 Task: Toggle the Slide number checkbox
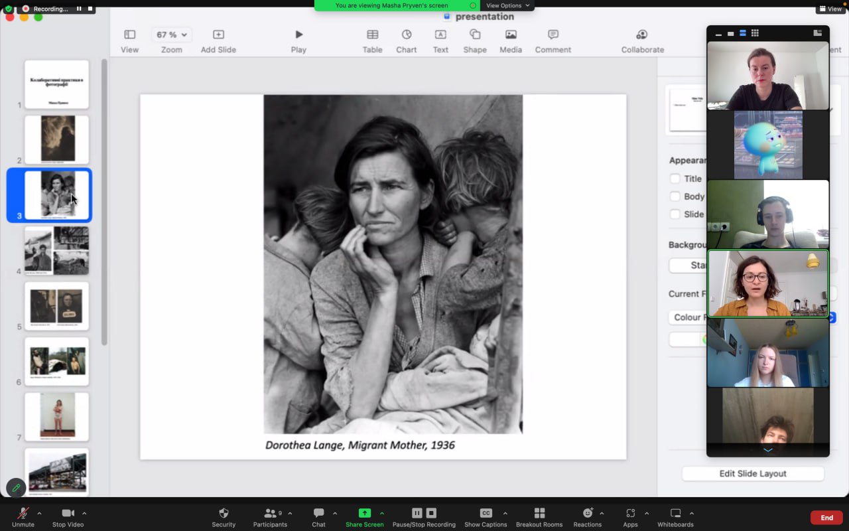pos(675,214)
